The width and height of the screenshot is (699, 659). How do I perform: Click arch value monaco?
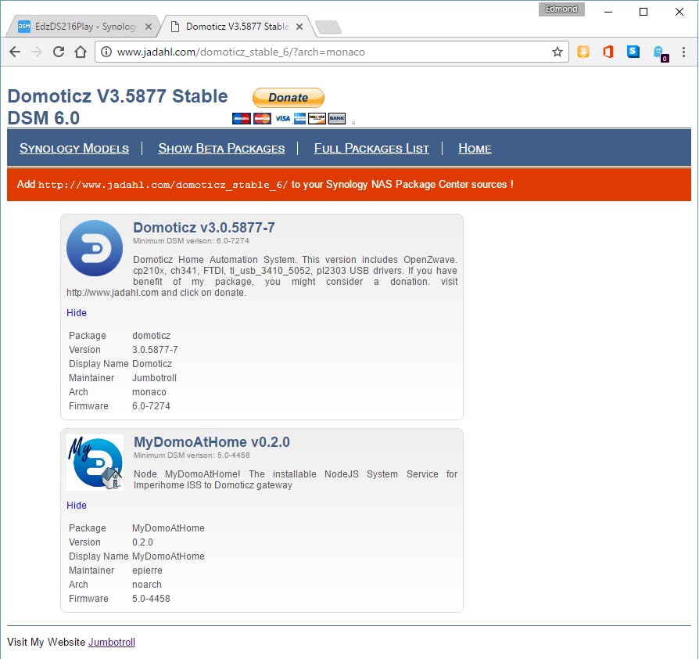[149, 392]
